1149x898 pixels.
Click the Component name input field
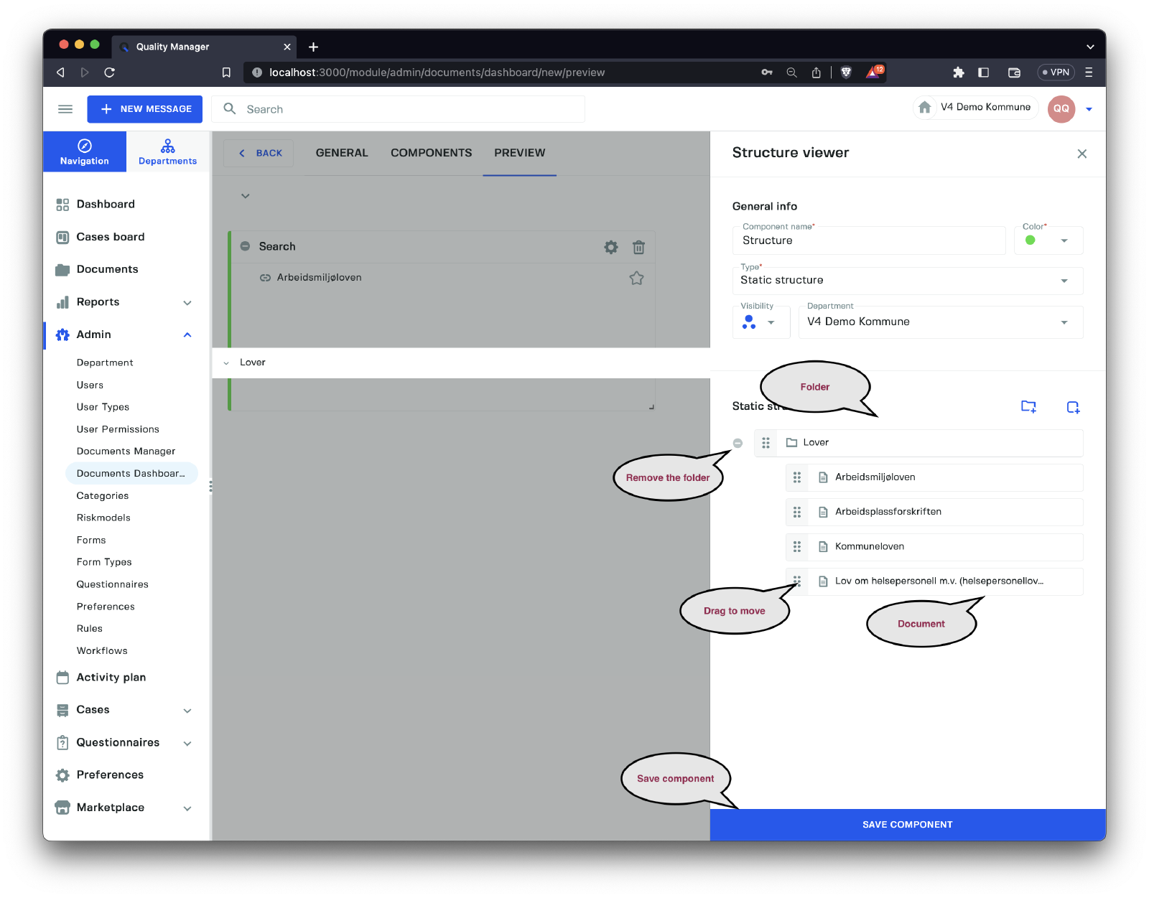point(869,241)
